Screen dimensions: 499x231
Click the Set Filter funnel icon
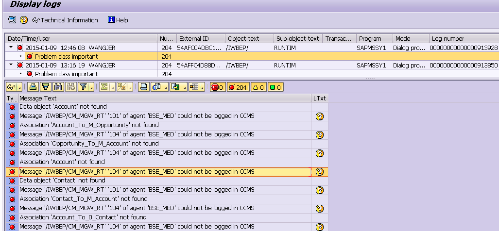[x=83, y=87]
